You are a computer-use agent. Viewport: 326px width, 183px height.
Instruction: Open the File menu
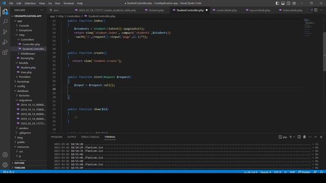(x=11, y=4)
